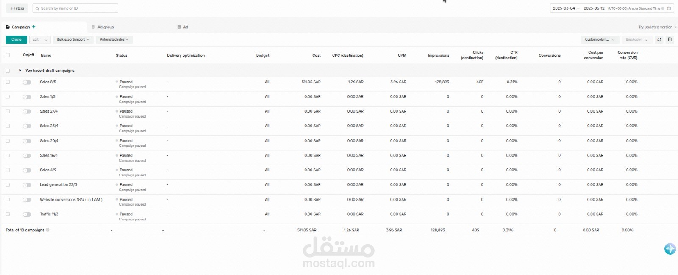This screenshot has width=678, height=275.
Task: Click the Total of 10 campaigns label
Action: click(x=25, y=230)
